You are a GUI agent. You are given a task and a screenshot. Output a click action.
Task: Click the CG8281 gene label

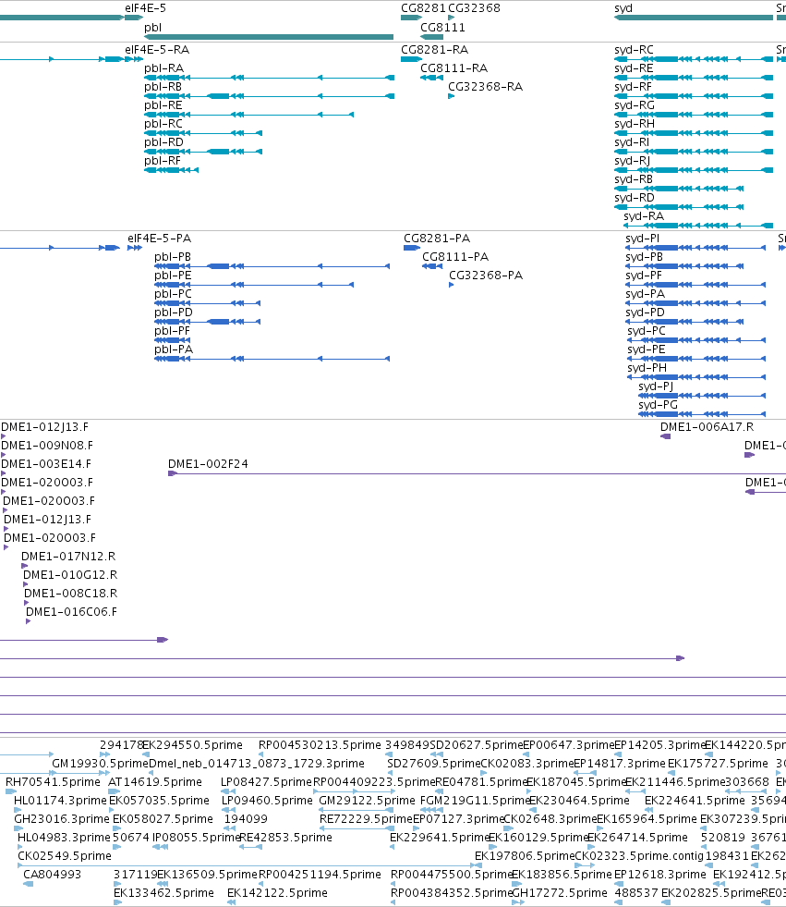424,8
